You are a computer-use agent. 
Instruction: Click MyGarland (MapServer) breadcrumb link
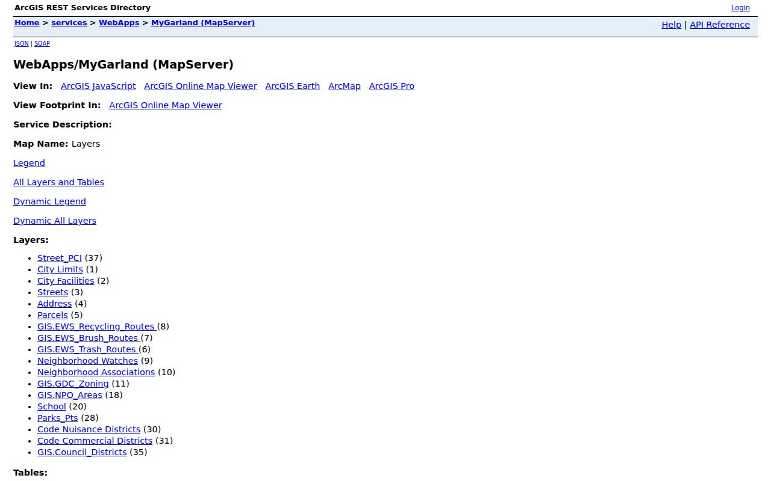click(x=203, y=23)
